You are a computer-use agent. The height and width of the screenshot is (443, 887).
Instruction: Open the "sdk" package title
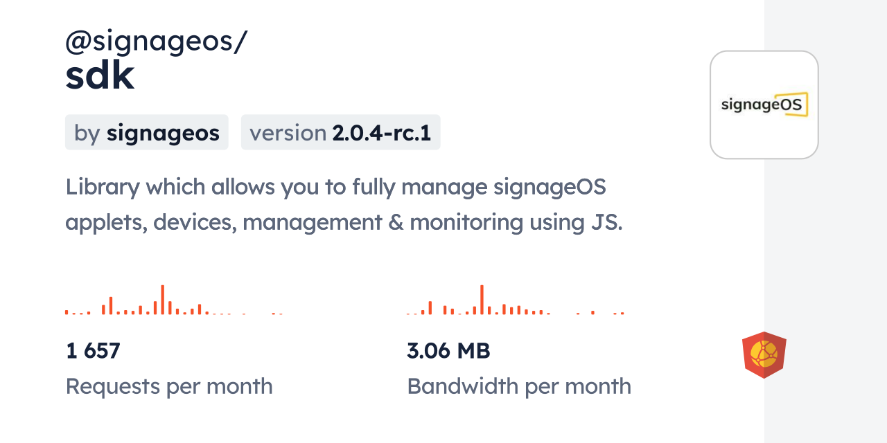click(x=100, y=76)
